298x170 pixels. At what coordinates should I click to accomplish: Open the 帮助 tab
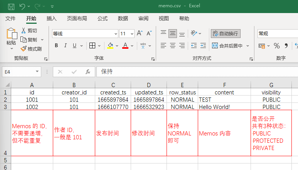[184, 18]
